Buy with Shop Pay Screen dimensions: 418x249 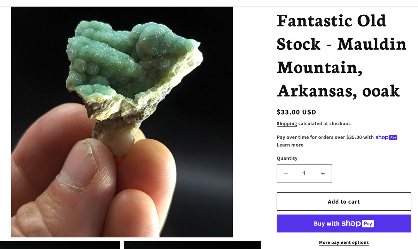pos(344,224)
